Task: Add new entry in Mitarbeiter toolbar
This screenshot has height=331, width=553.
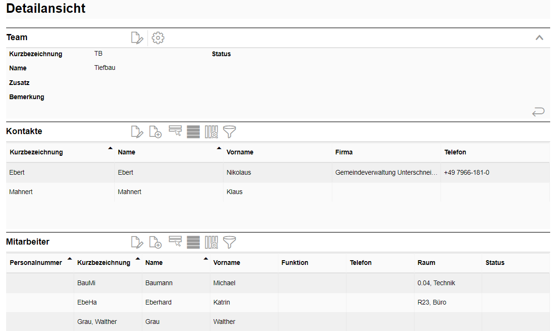Action: (x=155, y=242)
